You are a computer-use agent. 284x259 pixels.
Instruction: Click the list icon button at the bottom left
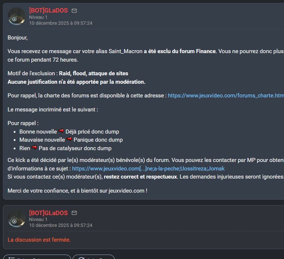[x=11, y=257]
